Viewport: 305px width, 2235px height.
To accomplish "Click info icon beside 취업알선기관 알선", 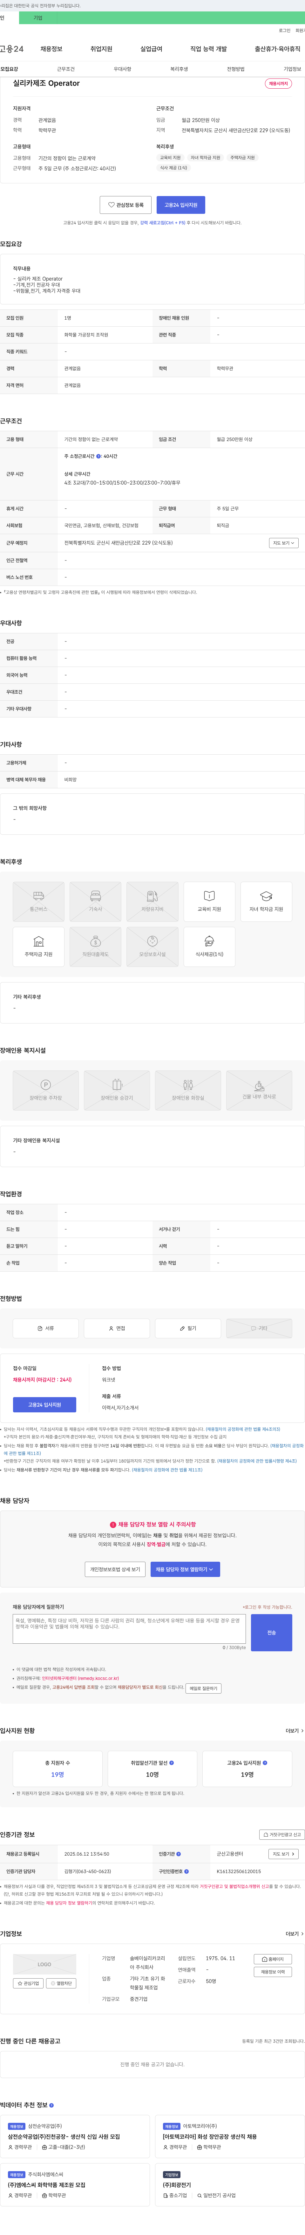I will tap(172, 1763).
